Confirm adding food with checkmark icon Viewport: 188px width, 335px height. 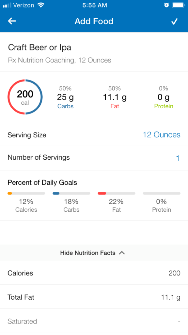pos(174,21)
